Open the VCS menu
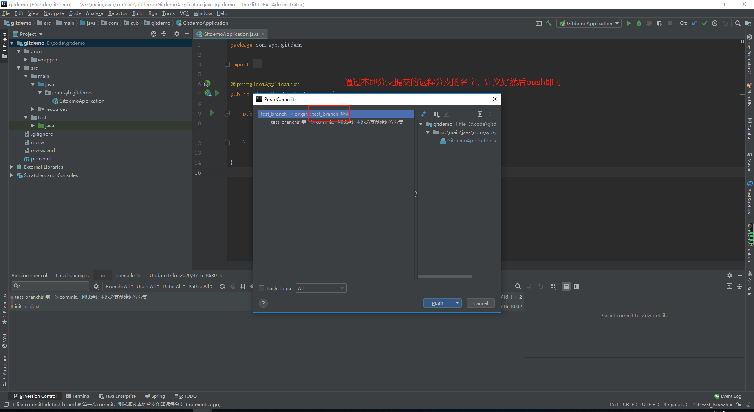The height and width of the screenshot is (412, 754). pos(184,13)
